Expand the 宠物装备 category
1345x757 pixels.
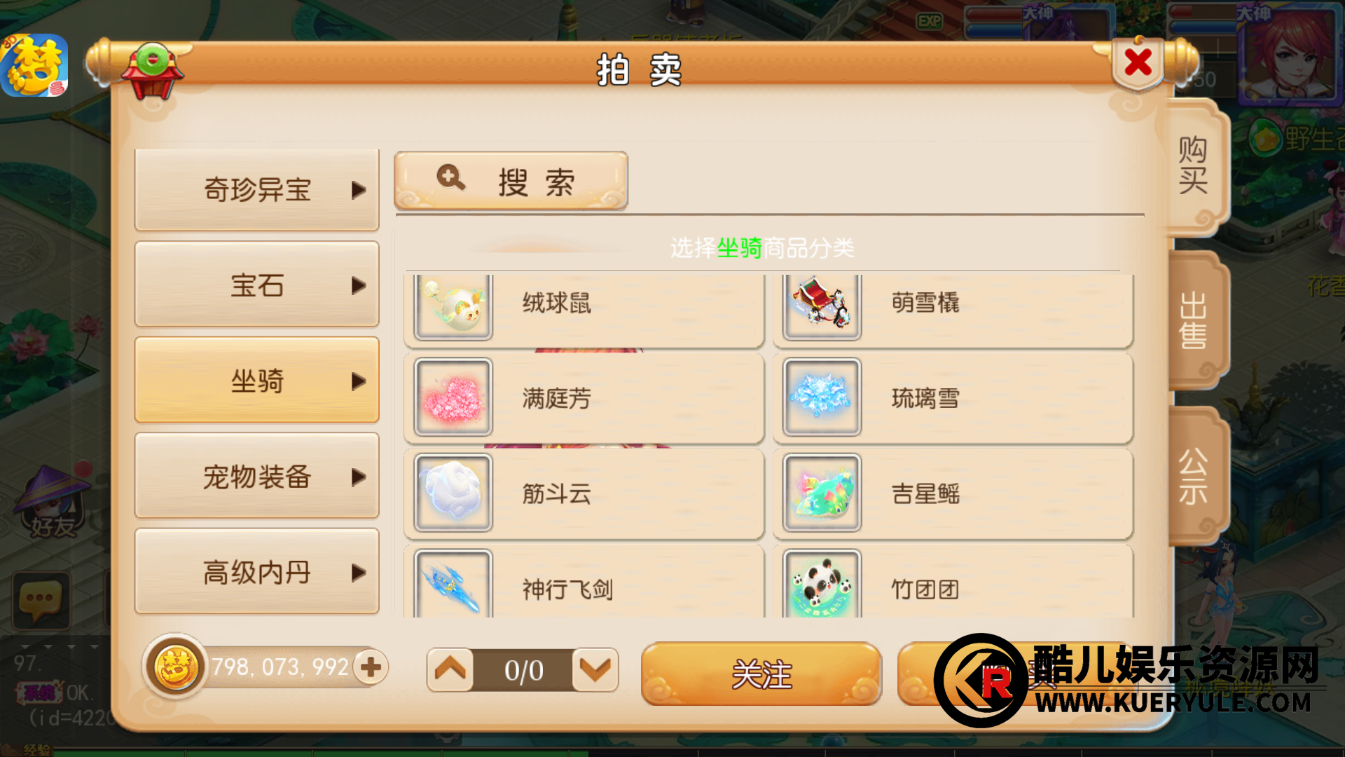(x=256, y=477)
